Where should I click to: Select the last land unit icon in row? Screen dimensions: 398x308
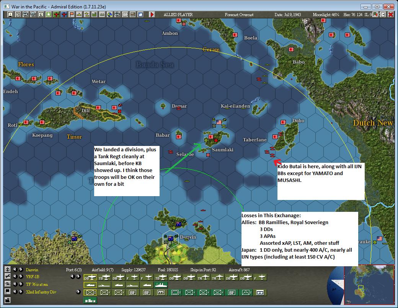click(x=260, y=293)
